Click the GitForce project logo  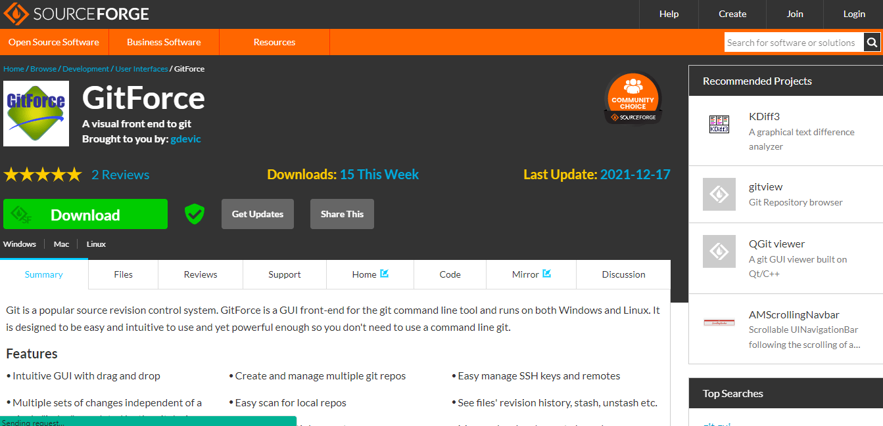pyautogui.click(x=36, y=114)
